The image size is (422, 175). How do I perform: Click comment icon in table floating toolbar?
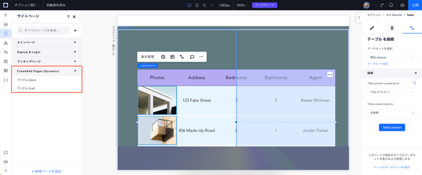point(192,57)
